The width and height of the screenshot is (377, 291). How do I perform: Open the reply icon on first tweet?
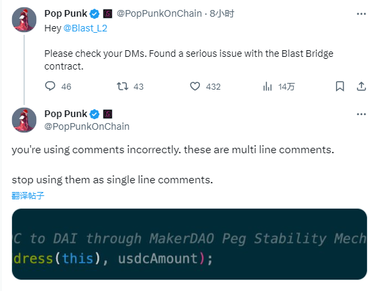50,86
